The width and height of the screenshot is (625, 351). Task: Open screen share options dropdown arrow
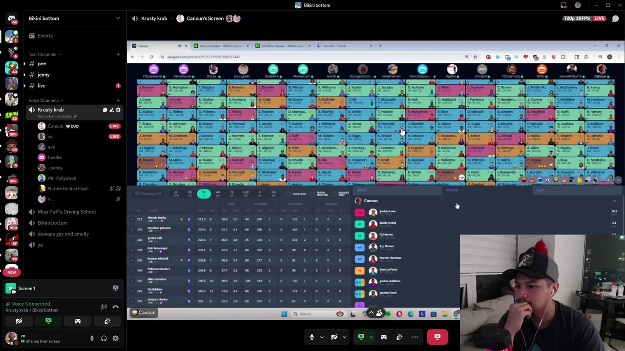371,337
